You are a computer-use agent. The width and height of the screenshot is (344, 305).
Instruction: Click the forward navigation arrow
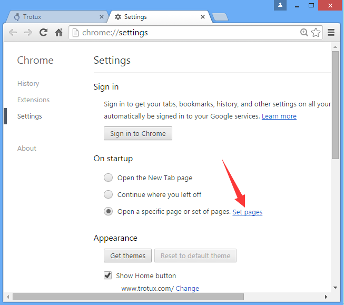[x=28, y=33]
